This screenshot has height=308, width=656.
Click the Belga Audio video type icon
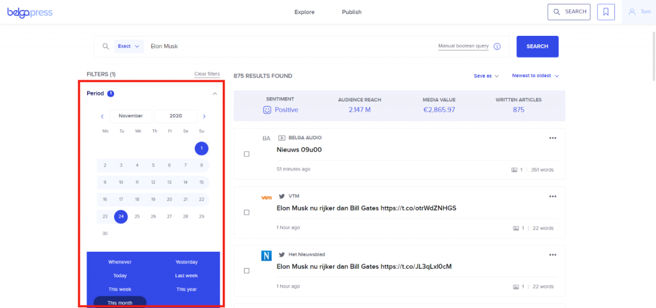[282, 138]
